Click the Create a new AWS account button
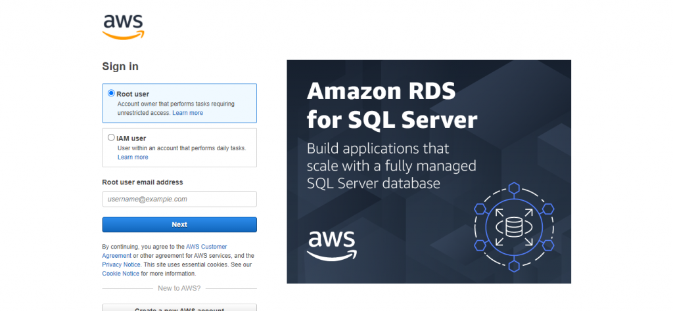 179,308
